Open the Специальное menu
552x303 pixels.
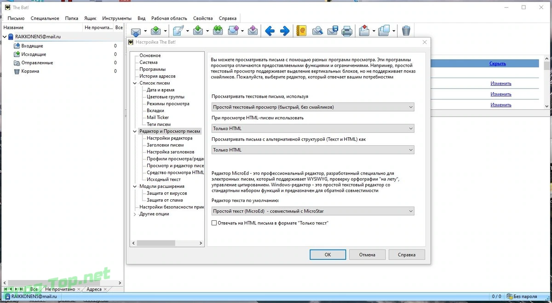point(45,18)
